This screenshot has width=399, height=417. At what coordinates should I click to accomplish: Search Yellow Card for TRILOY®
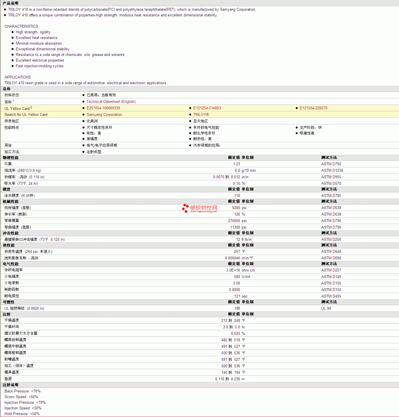coord(201,115)
